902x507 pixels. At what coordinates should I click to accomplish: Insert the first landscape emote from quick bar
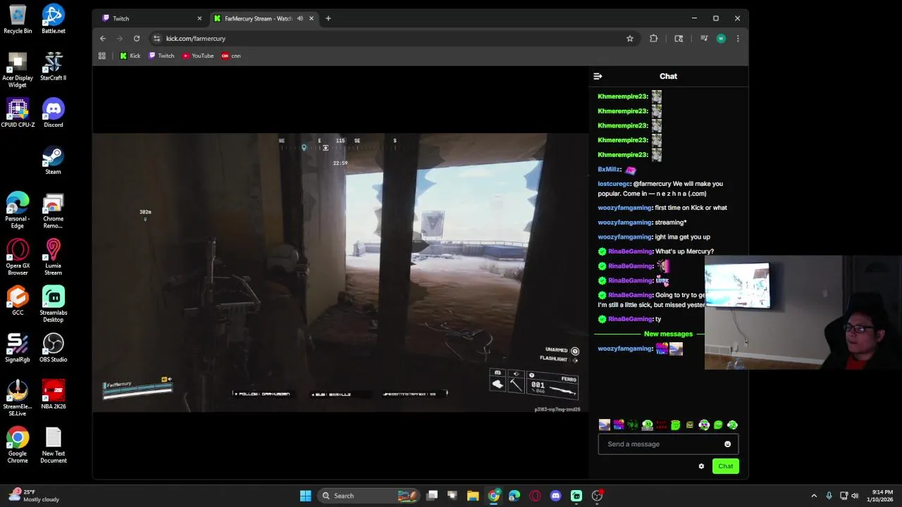(604, 425)
